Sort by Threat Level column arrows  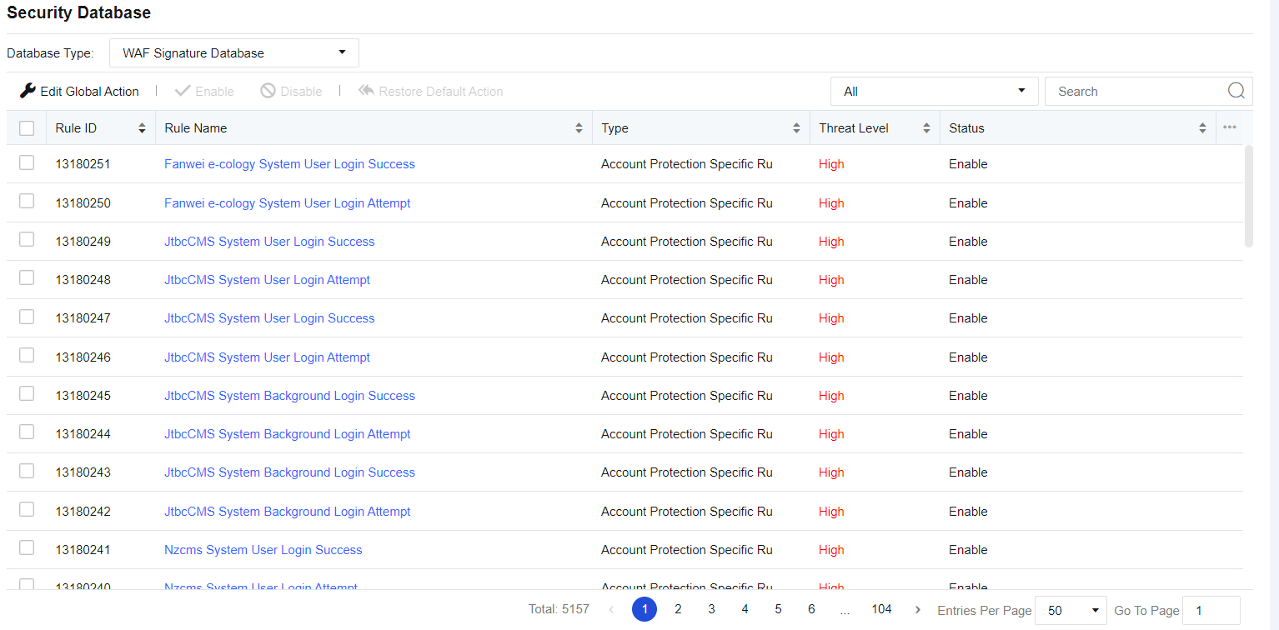[x=926, y=128]
